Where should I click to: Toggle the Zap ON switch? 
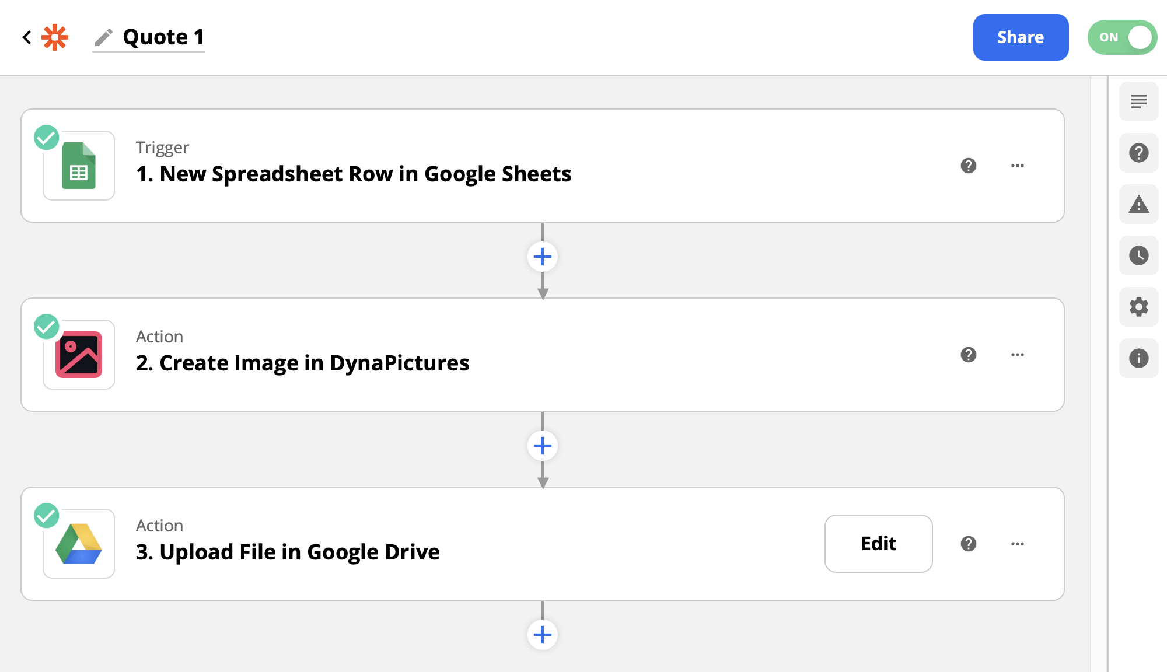click(x=1121, y=37)
